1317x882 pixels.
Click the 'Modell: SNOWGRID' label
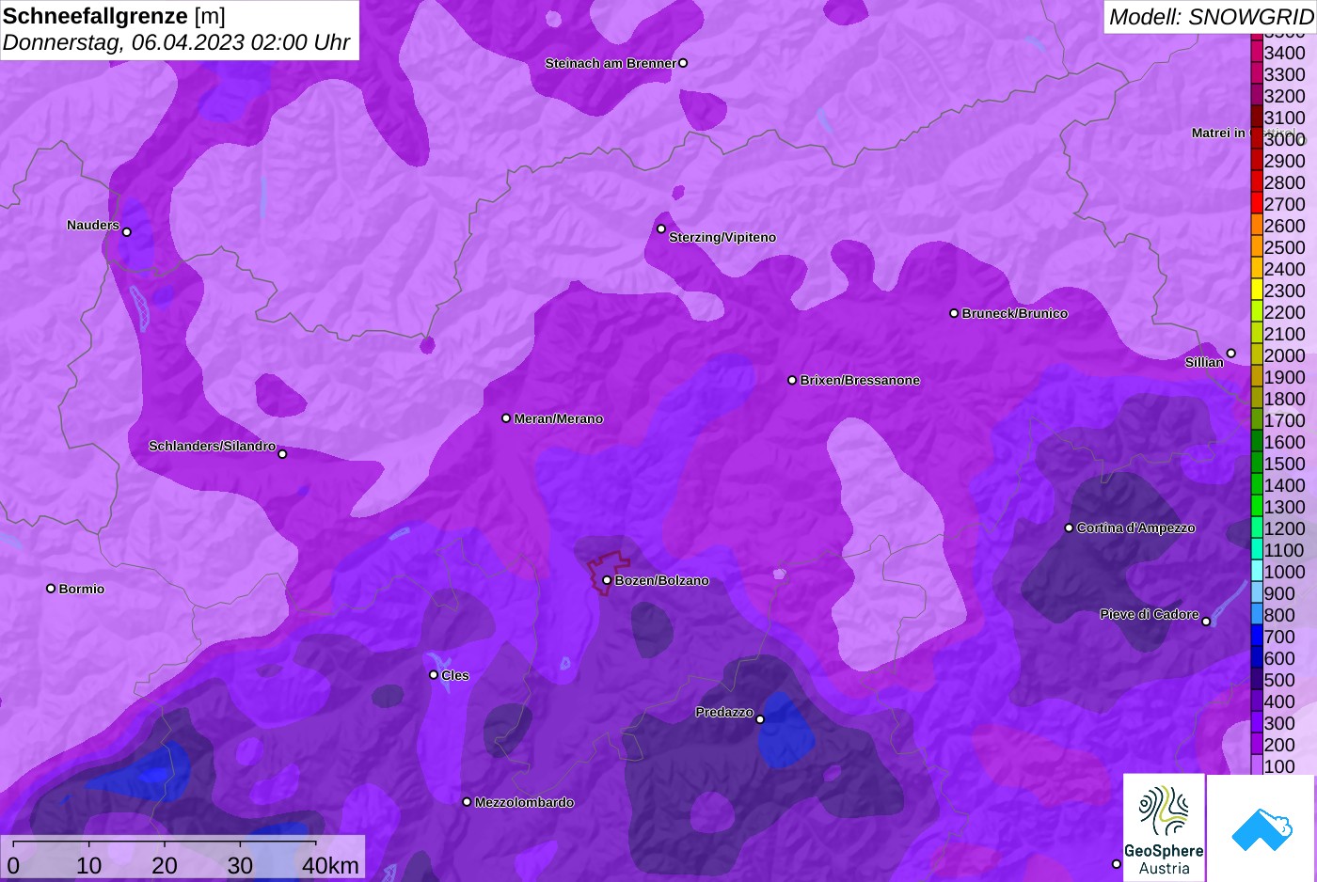1212,17
